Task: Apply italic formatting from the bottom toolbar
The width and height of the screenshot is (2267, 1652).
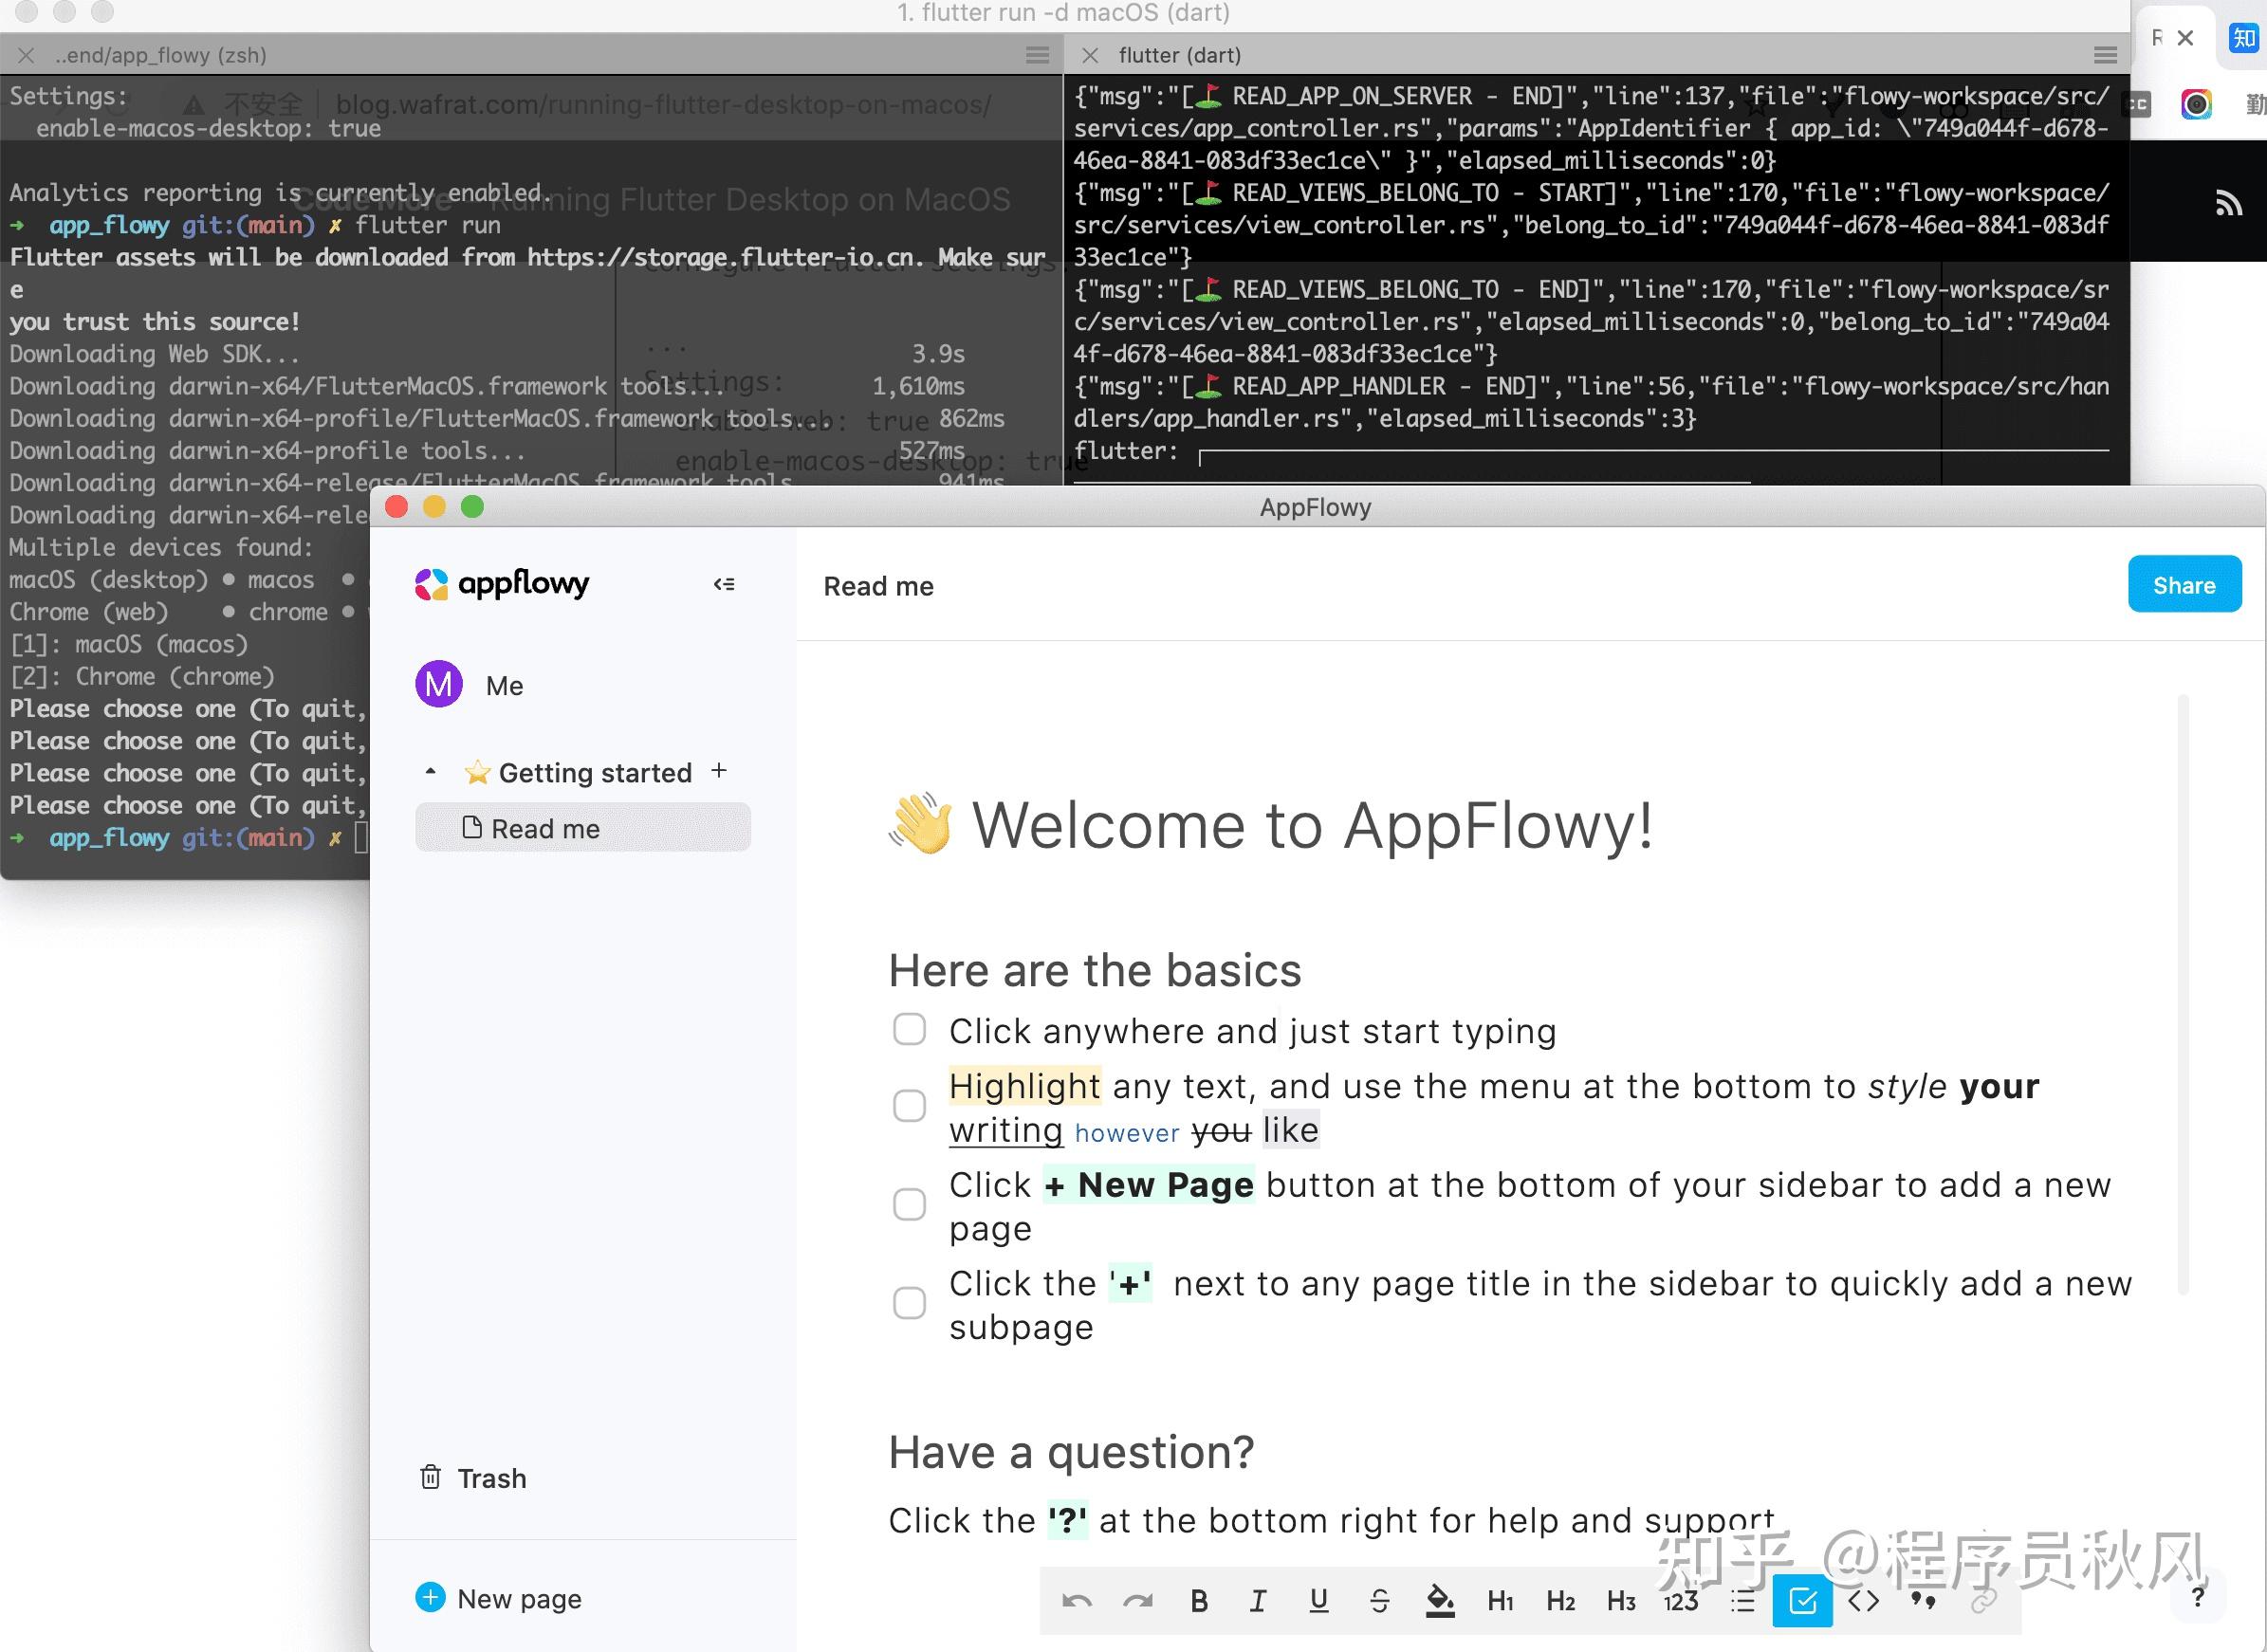Action: 1258,1600
